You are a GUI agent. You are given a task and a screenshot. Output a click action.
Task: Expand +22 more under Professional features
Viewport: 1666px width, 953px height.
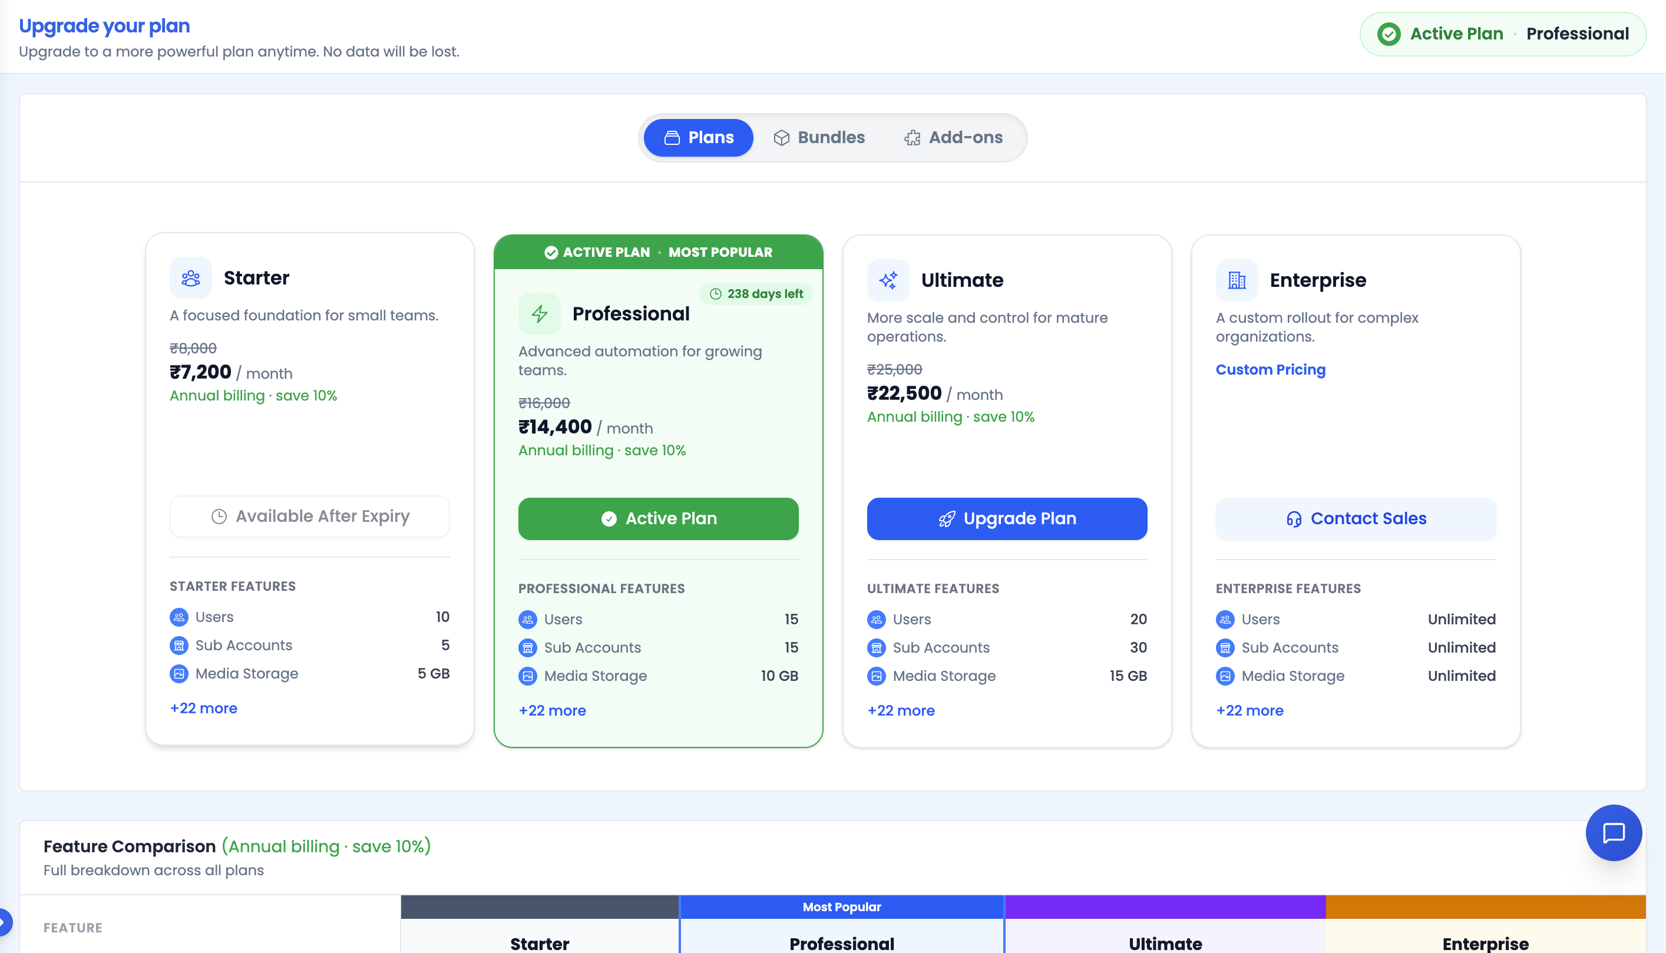(x=553, y=711)
